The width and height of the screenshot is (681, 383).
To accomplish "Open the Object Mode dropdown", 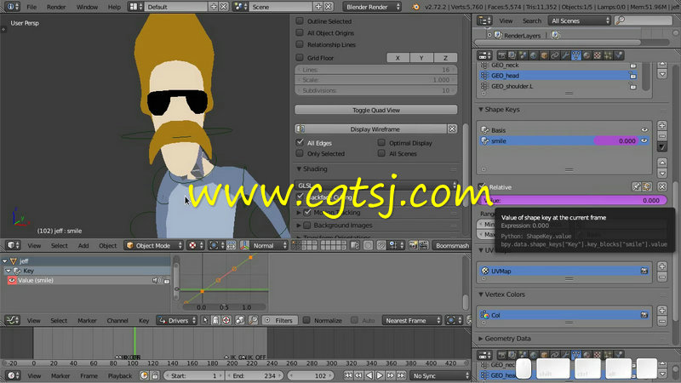I will tap(154, 245).
